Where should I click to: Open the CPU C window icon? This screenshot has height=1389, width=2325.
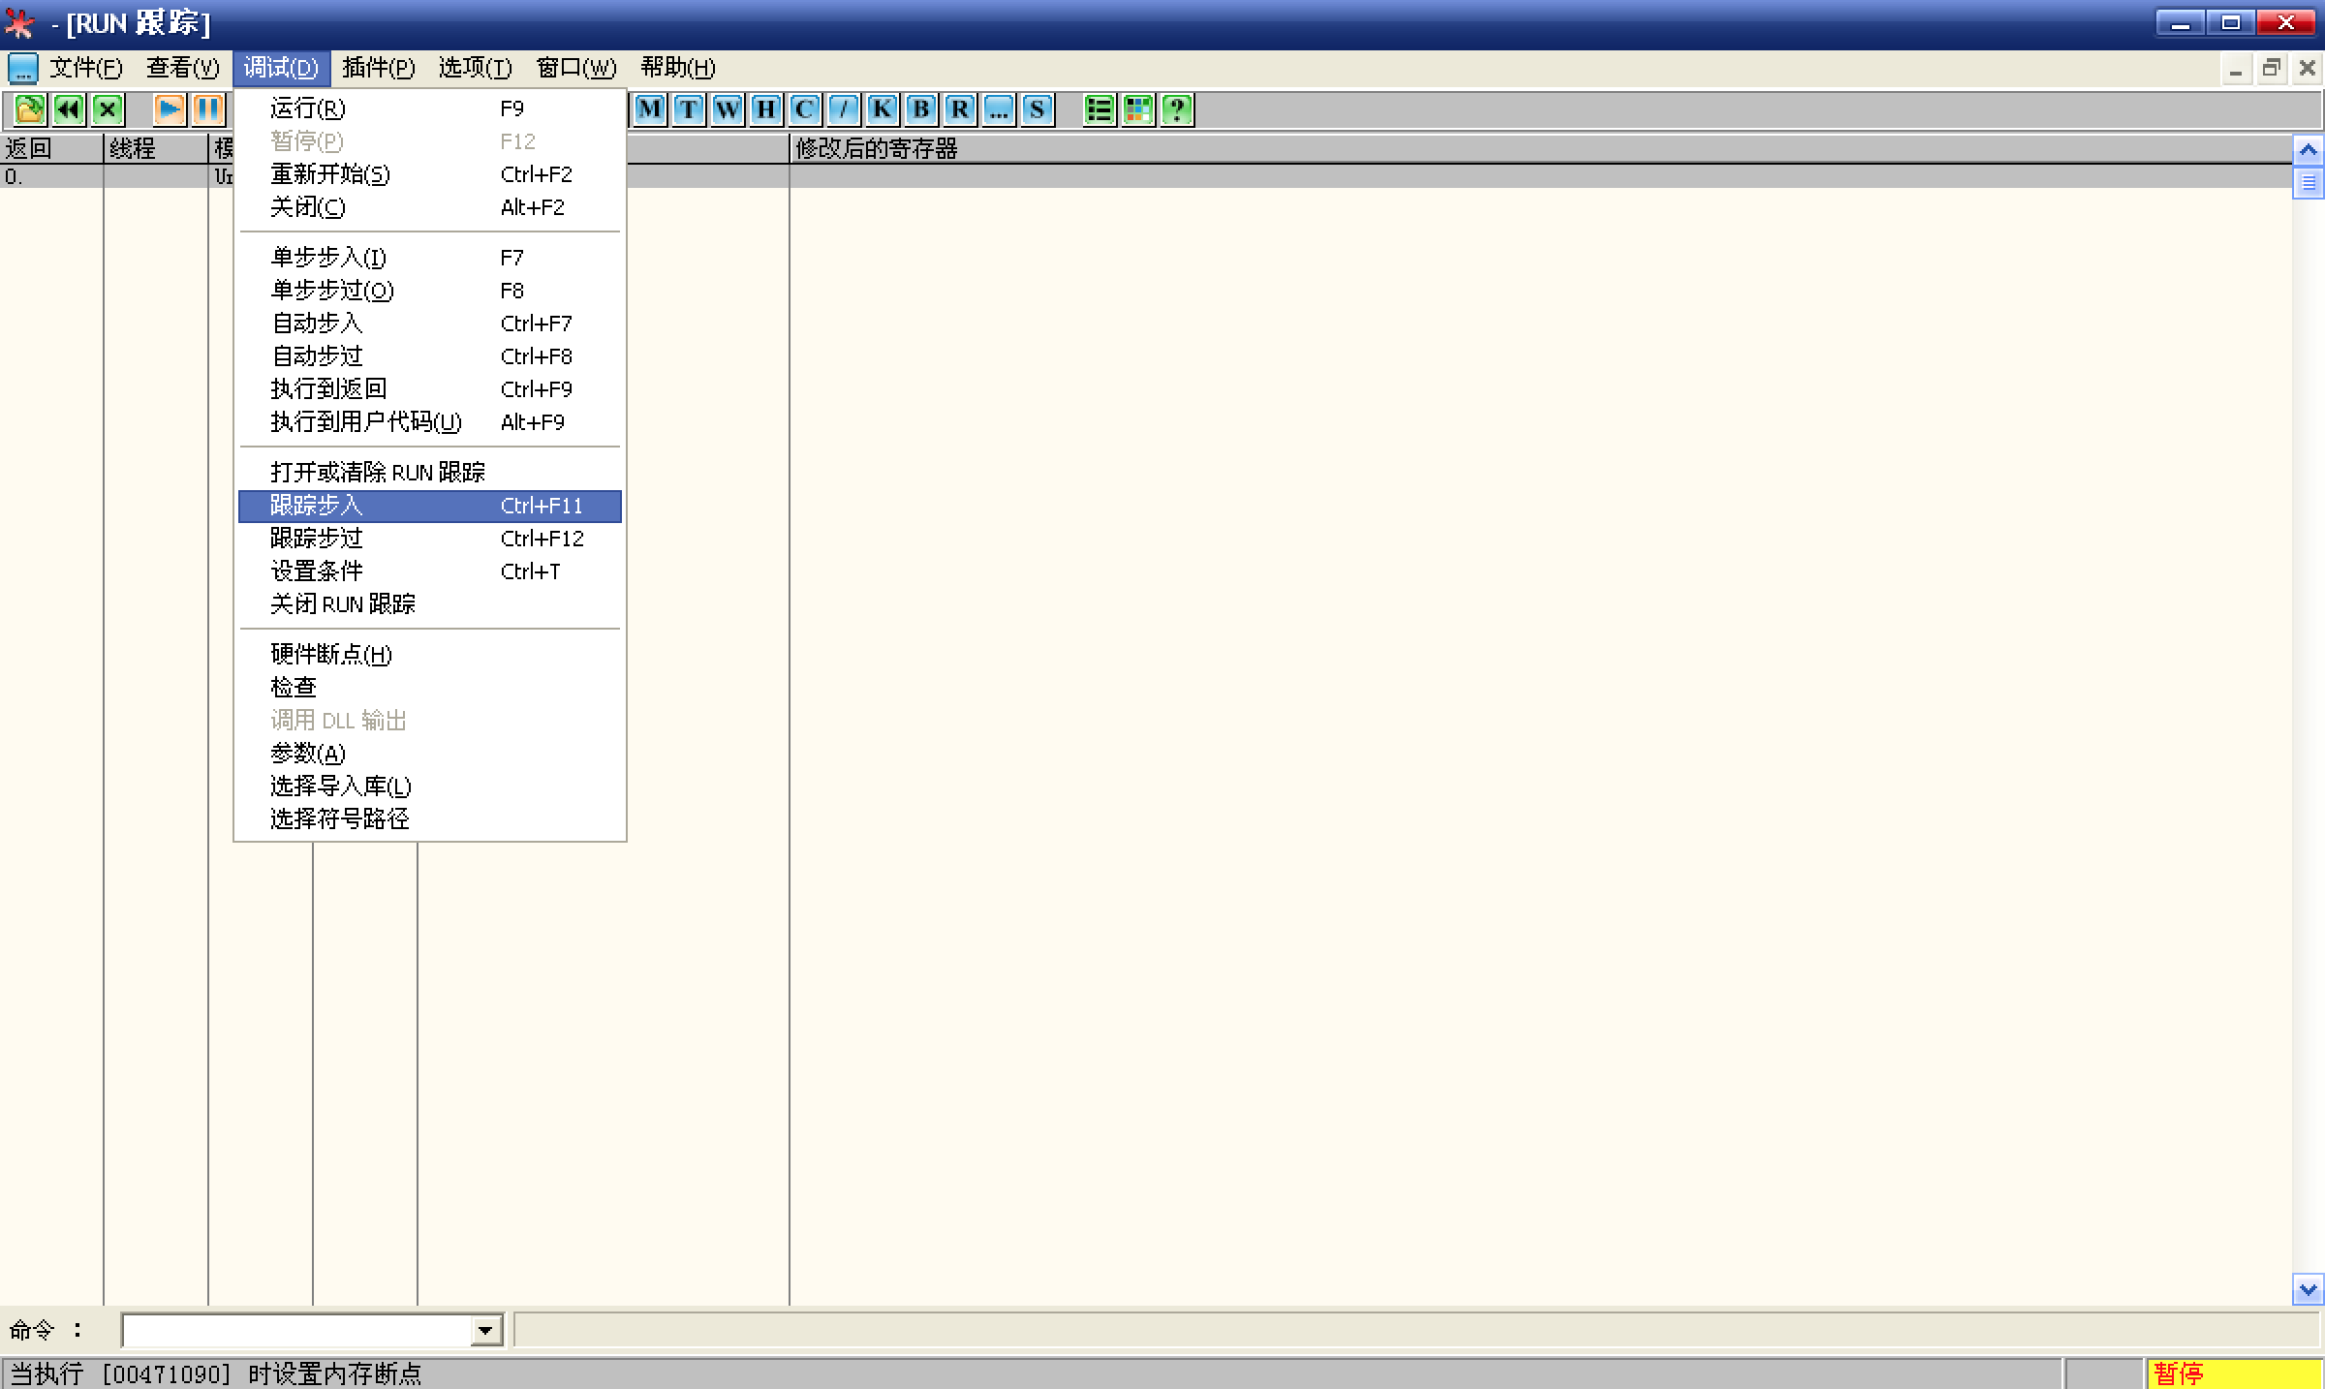coord(805,109)
